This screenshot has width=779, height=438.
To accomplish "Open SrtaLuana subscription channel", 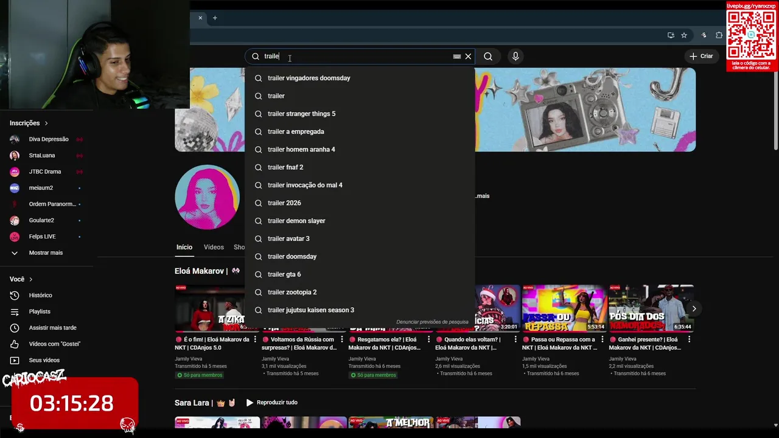I will tap(46, 155).
